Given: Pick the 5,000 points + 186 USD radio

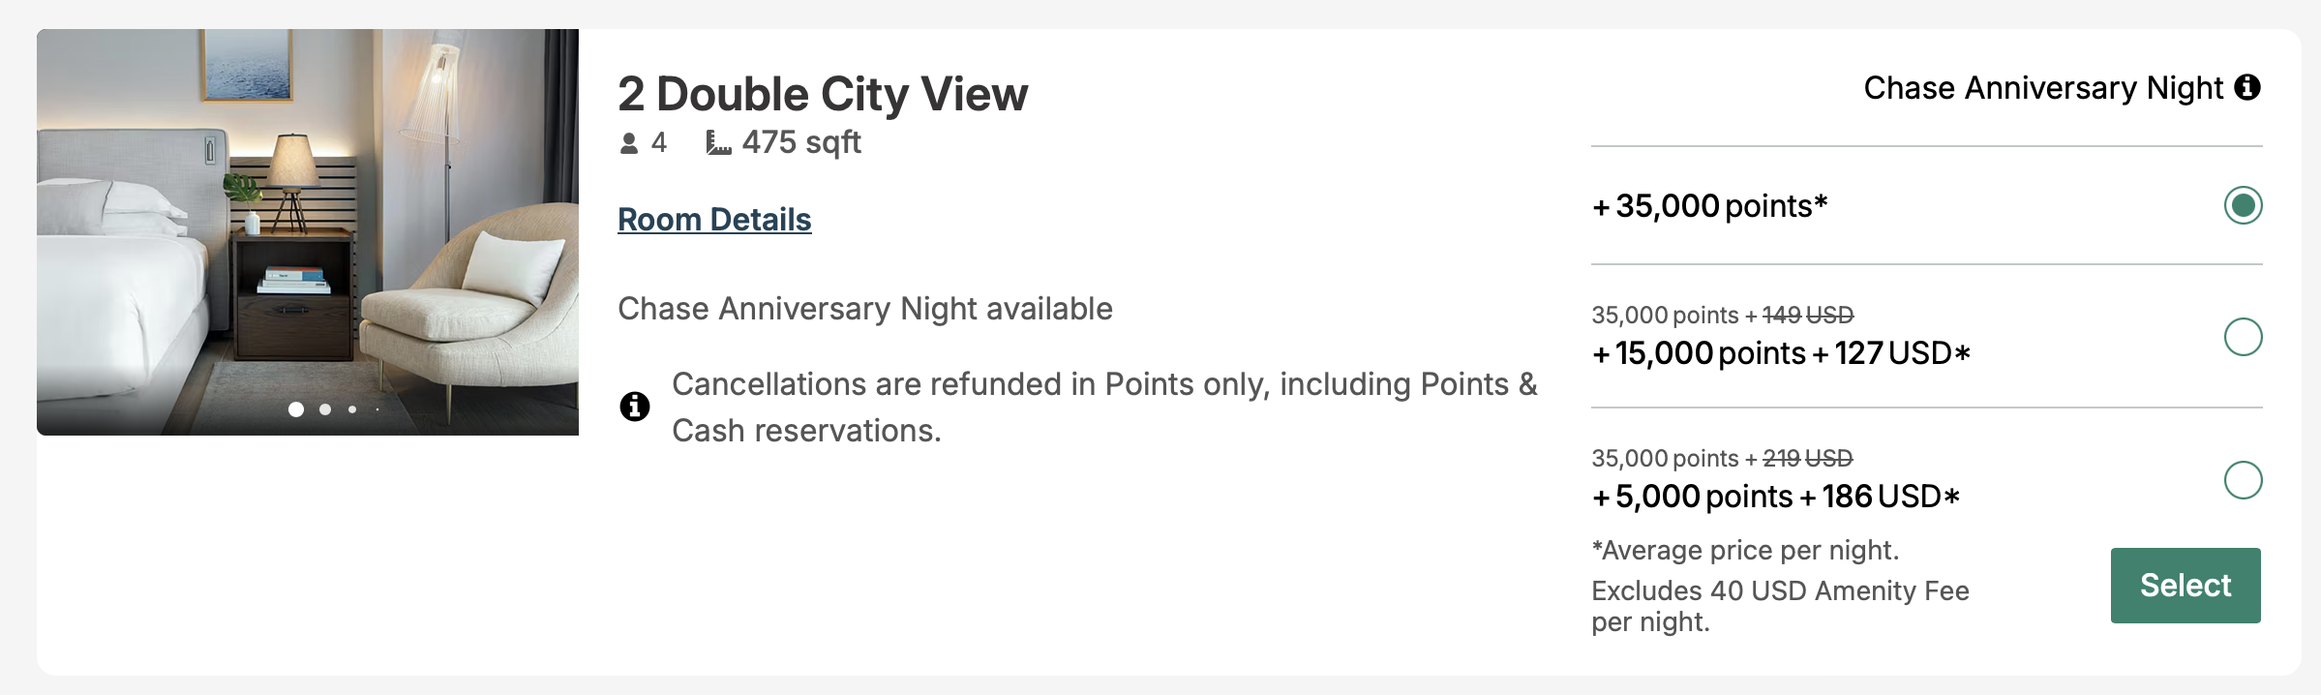Looking at the screenshot, I should 2243,480.
